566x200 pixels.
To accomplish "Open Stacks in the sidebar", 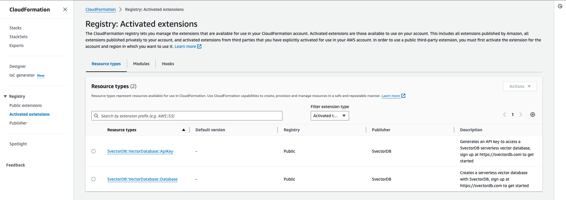I will (15, 28).
